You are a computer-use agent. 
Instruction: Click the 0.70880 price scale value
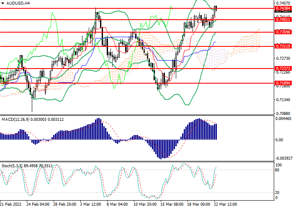coord(283,113)
